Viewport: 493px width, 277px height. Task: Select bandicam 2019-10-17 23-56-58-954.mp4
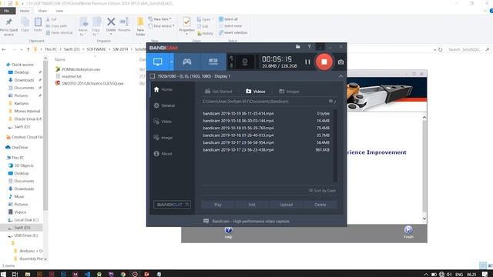pos(267,142)
